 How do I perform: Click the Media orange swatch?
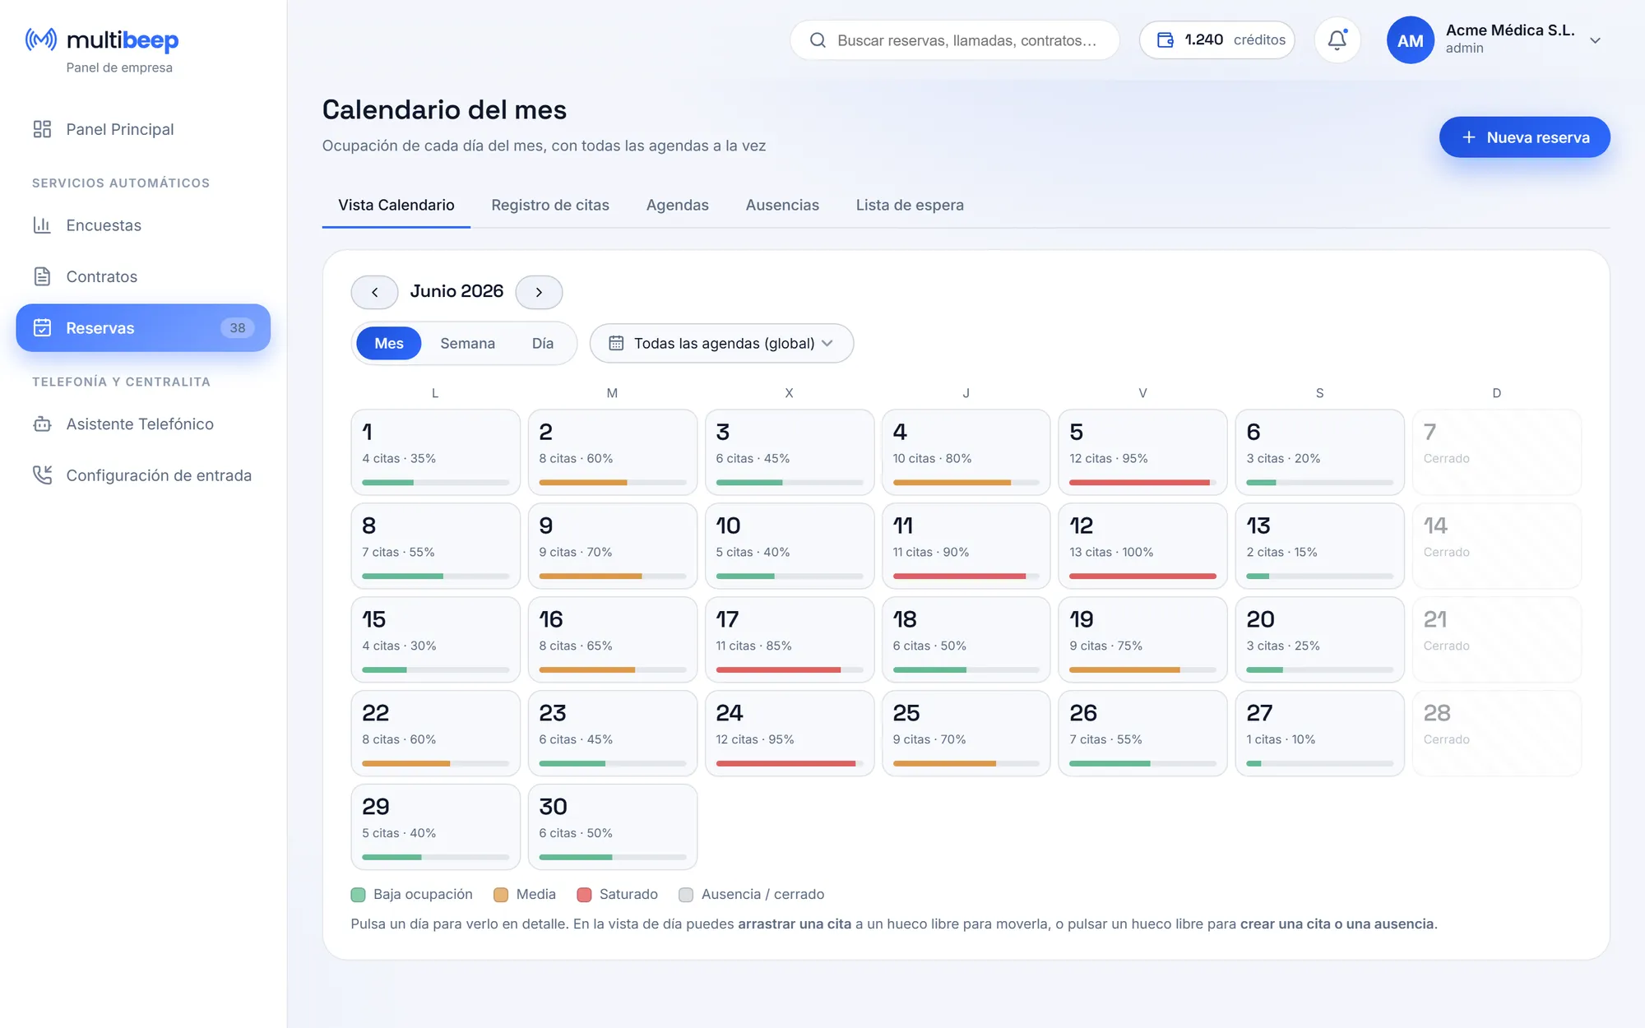tap(500, 895)
